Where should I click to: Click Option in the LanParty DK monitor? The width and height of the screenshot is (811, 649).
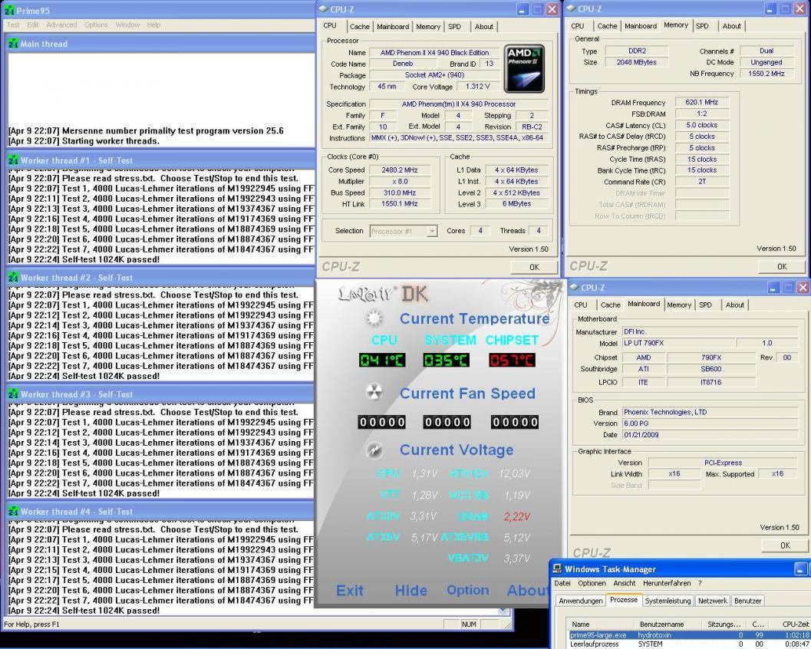pos(467,590)
